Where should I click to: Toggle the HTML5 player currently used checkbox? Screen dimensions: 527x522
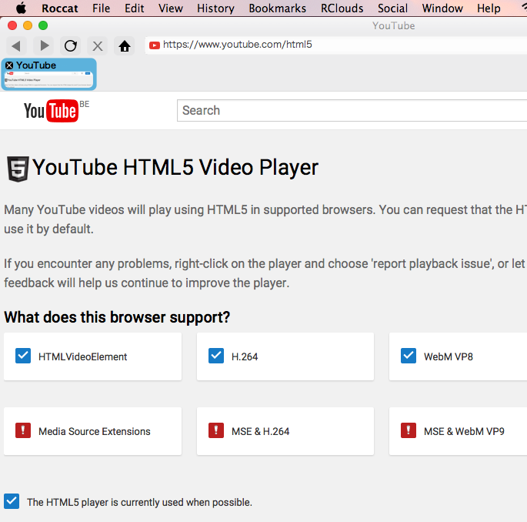pos(12,501)
